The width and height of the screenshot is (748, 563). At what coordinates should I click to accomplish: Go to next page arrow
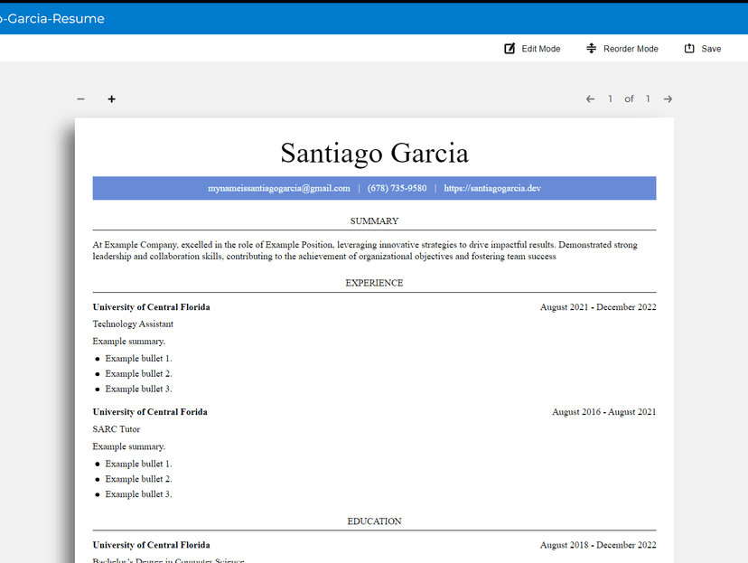pyautogui.click(x=668, y=99)
